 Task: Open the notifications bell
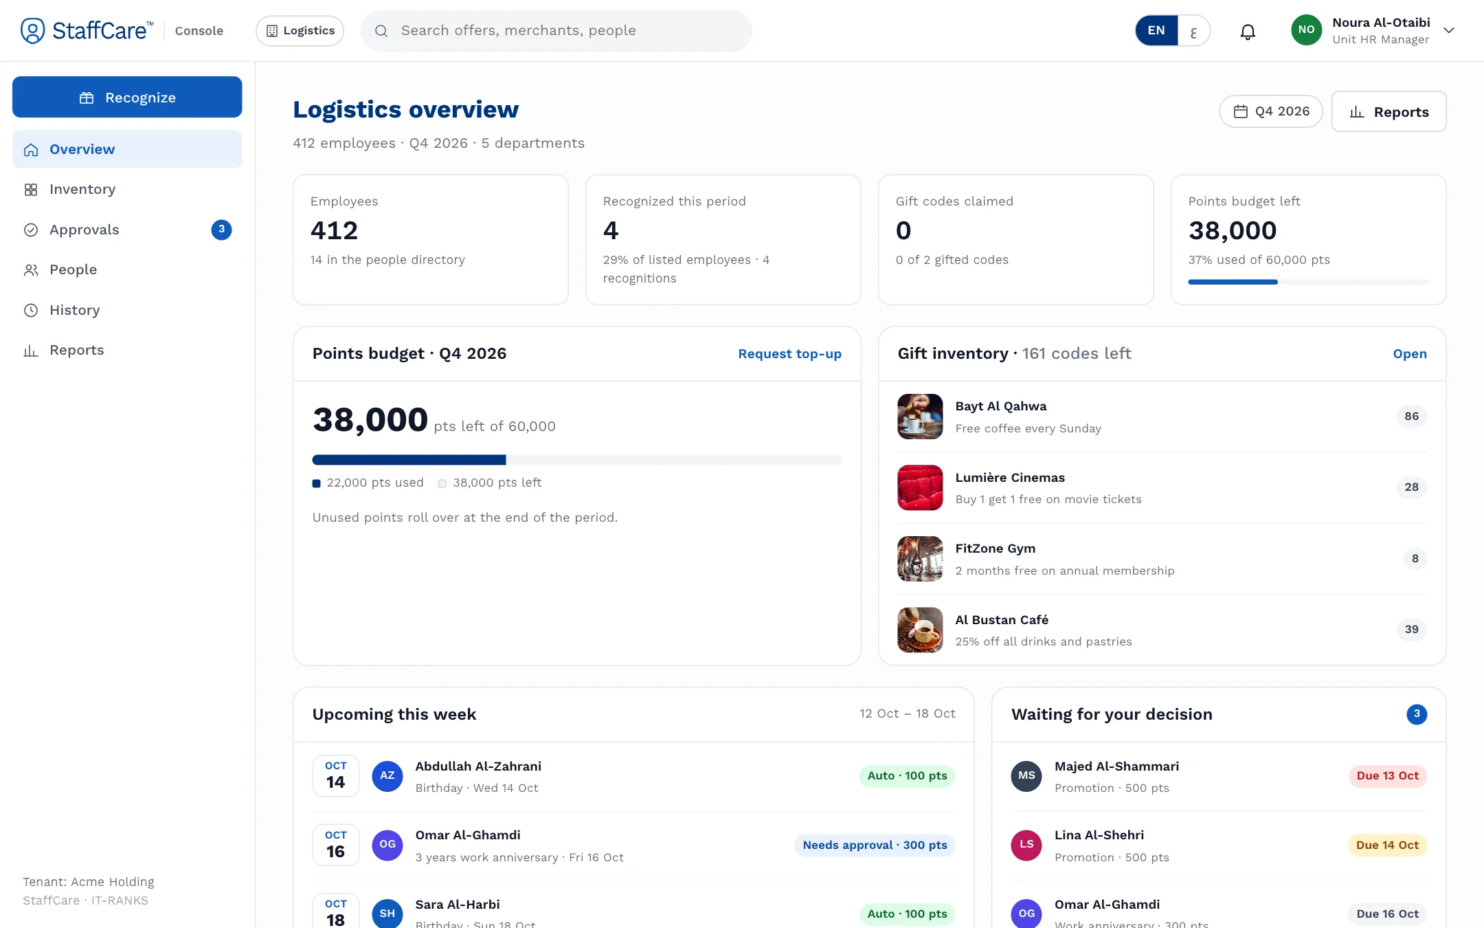(x=1248, y=31)
